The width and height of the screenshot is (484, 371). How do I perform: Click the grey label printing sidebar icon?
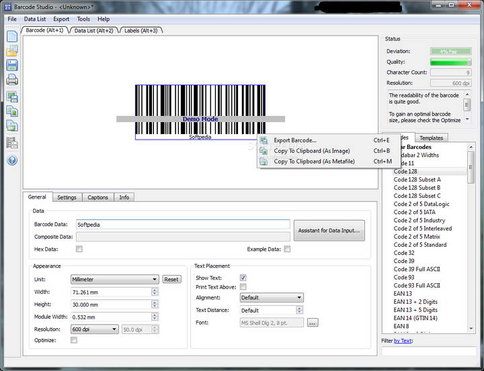click(12, 143)
